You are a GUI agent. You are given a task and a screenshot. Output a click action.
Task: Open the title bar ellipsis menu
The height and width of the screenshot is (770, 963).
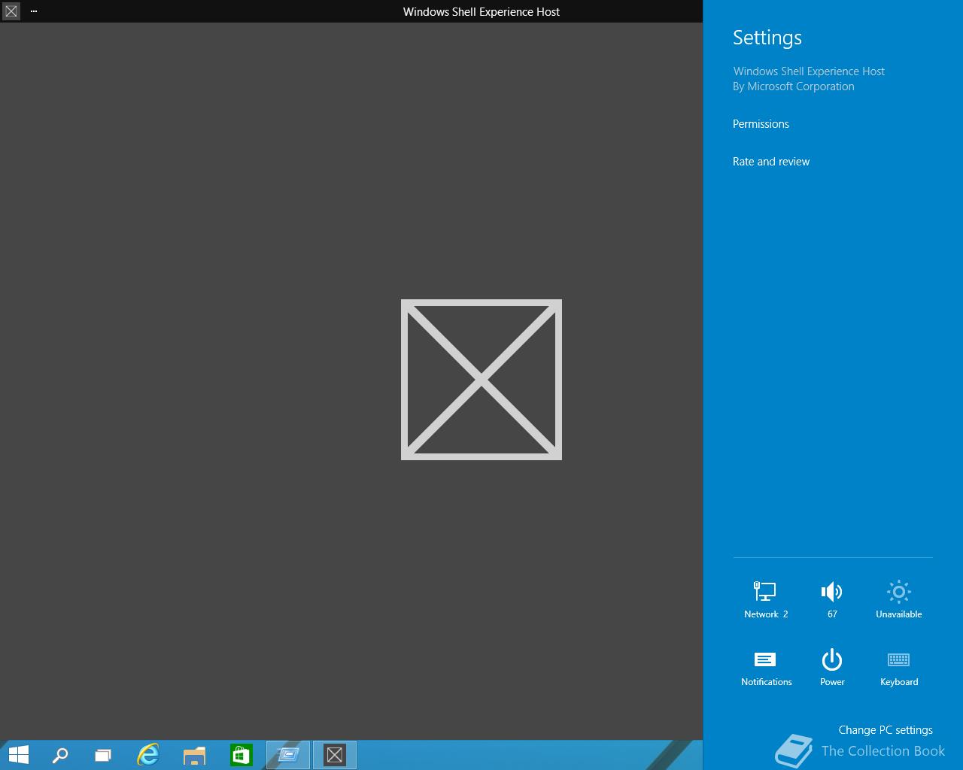34,11
